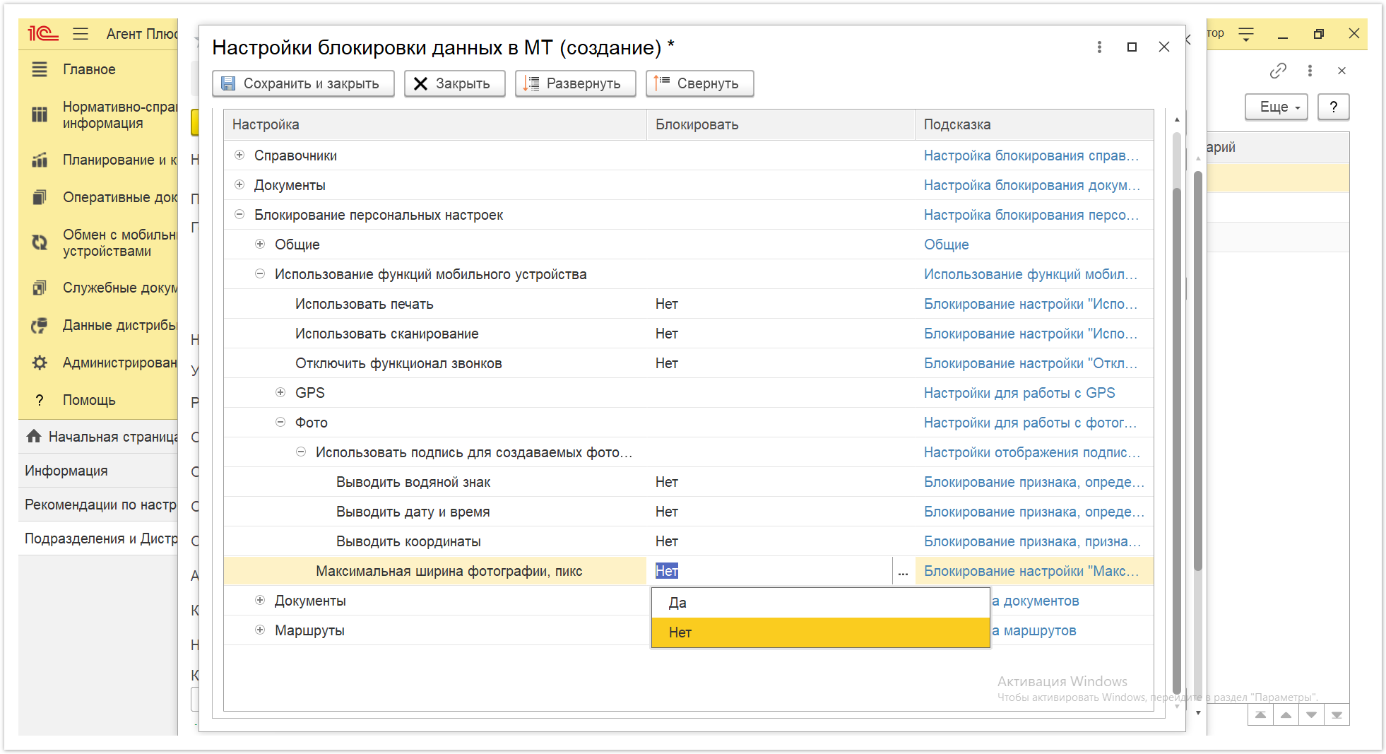
Task: Collapse Использование функций мобильного устройства node
Action: [x=260, y=273]
